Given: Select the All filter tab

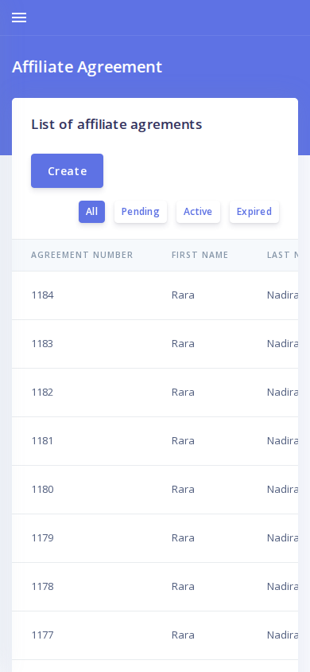Looking at the screenshot, I should [x=91, y=212].
